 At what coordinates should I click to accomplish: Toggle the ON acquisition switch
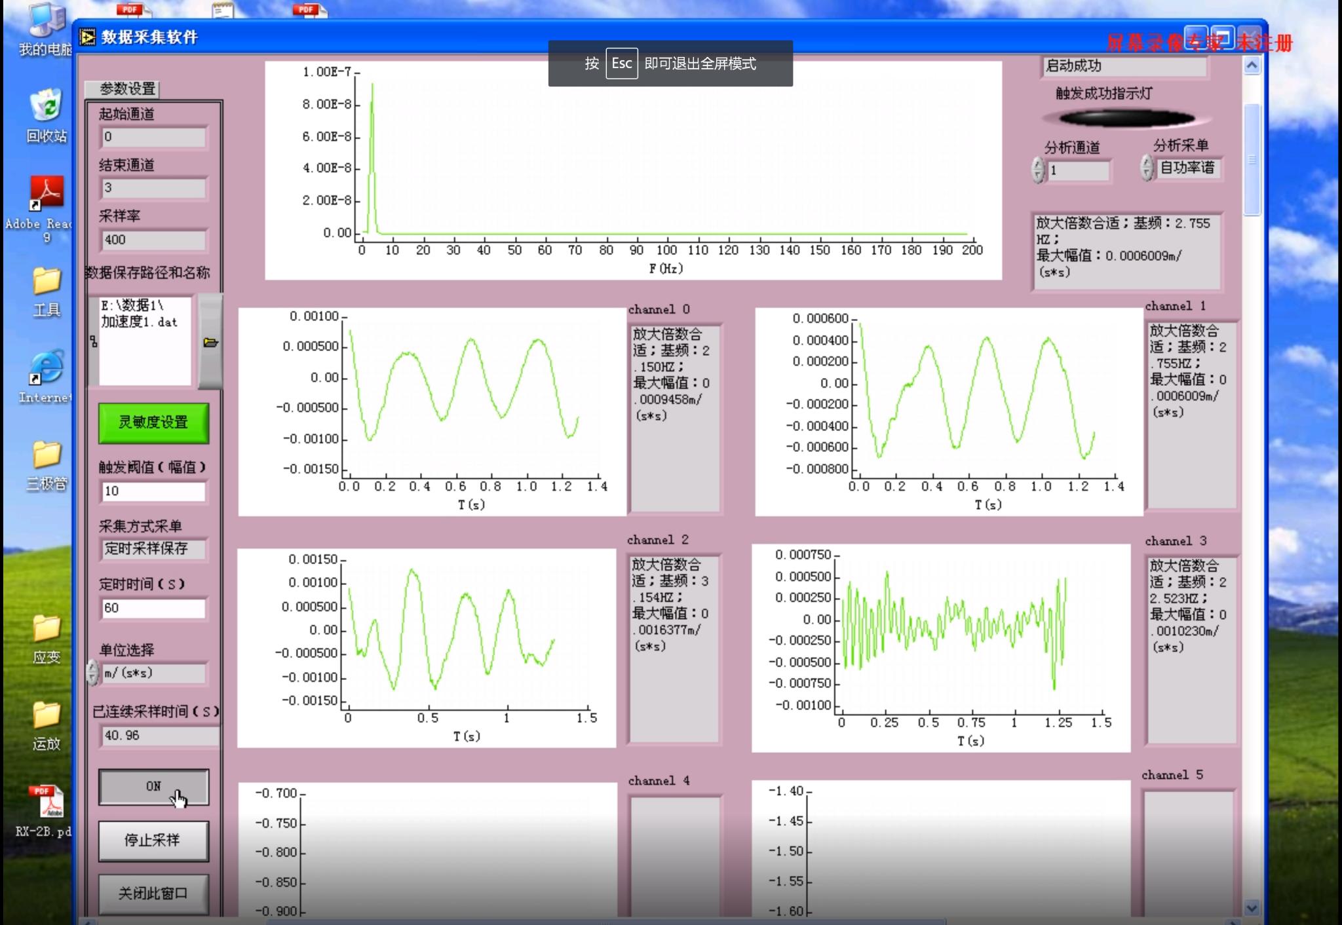pyautogui.click(x=153, y=787)
